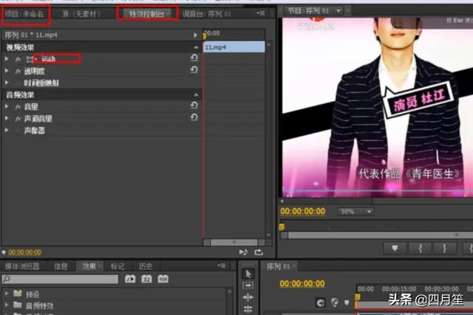Open the 50% zoom level dropdown

point(355,212)
